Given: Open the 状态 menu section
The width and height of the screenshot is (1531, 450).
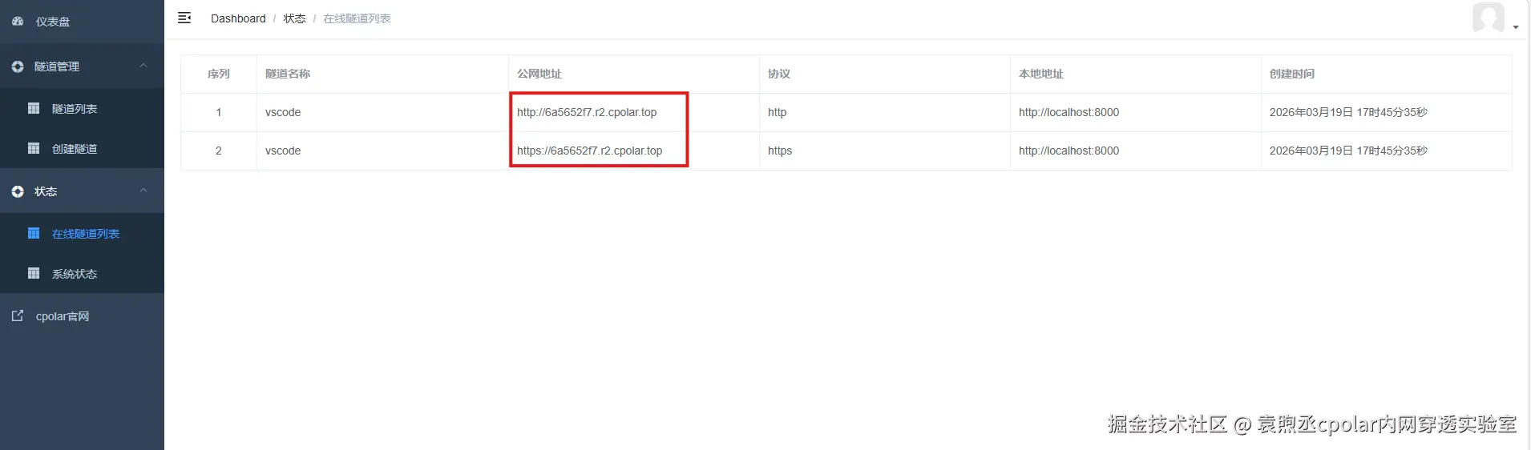Looking at the screenshot, I should point(82,191).
